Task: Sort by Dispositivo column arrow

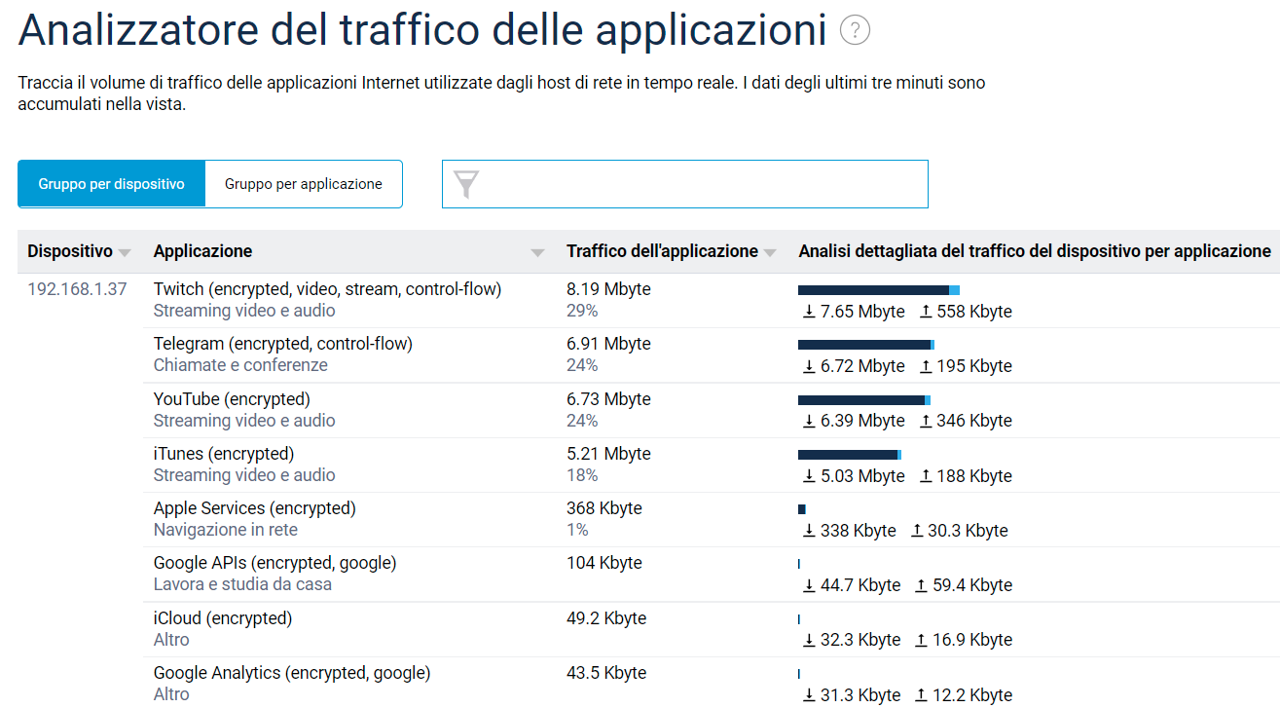Action: tap(125, 253)
